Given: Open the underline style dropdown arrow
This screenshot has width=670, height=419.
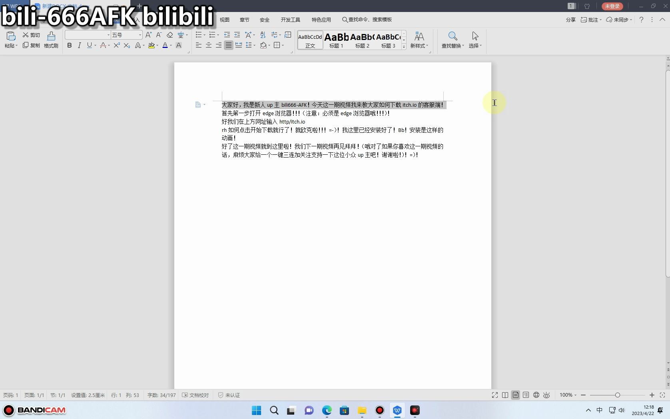Looking at the screenshot, I should 95,46.
